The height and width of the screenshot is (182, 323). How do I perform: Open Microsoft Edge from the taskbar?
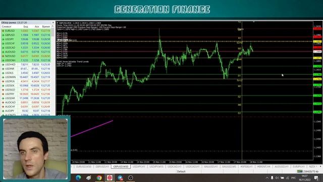[x=78, y=177]
